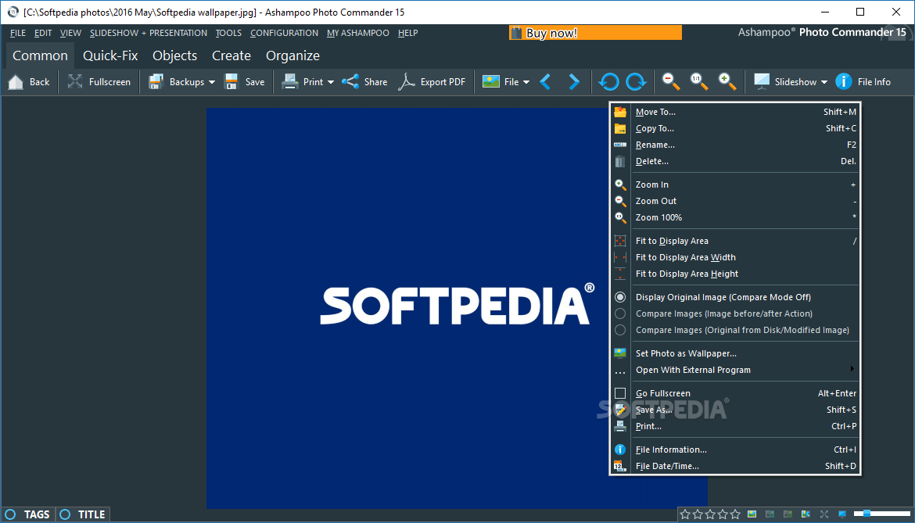This screenshot has width=915, height=523.
Task: Enter Fullscreen from the toolbar
Action: click(x=99, y=82)
